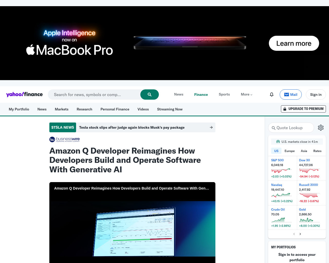
Task: Select the Finance link in top navigation
Action: (201, 95)
